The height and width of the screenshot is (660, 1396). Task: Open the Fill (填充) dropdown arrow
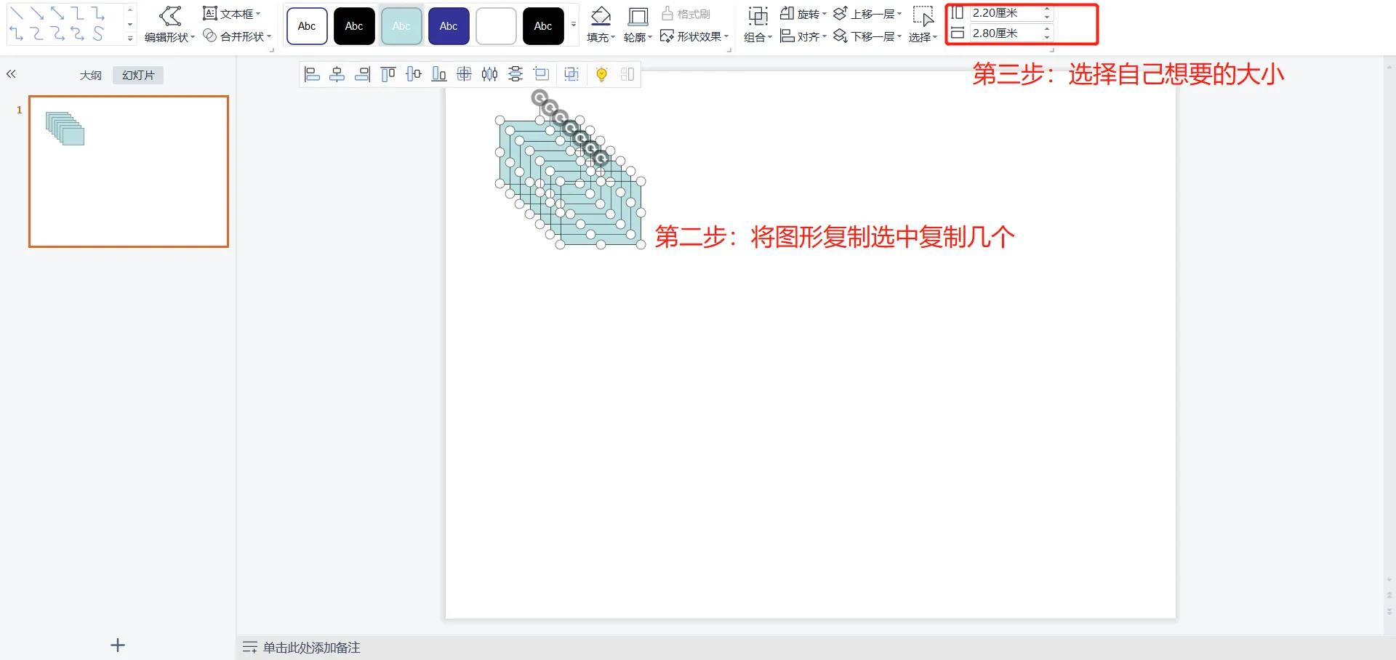tap(613, 37)
